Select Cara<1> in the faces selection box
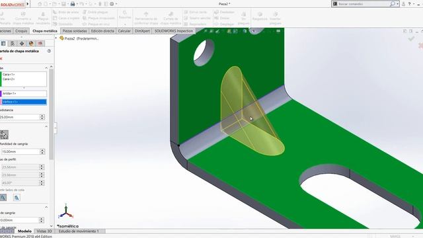The image size is (423, 238). [x=9, y=75]
